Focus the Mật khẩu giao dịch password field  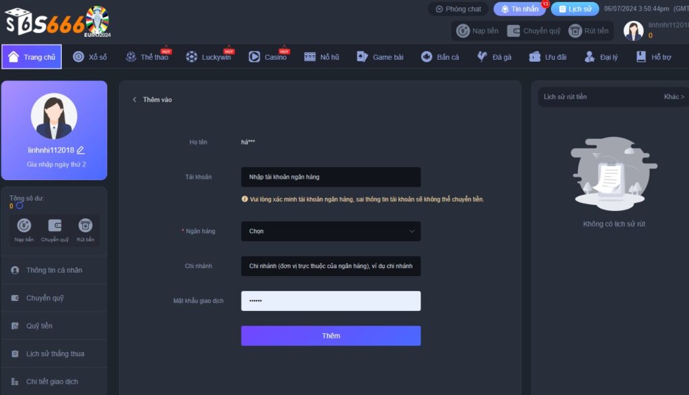coord(330,301)
